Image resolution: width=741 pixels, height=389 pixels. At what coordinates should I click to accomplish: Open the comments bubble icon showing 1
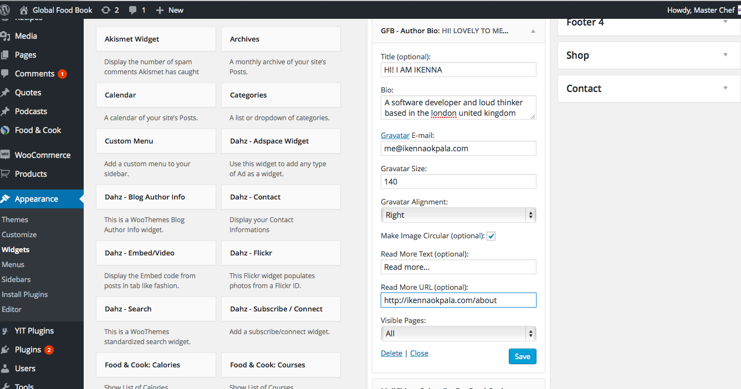pyautogui.click(x=133, y=10)
